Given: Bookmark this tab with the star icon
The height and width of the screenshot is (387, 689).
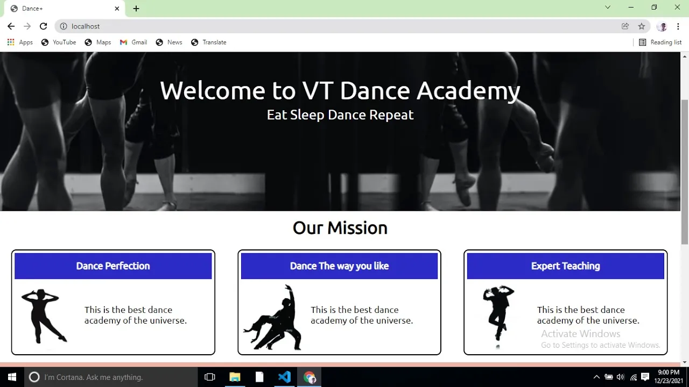Looking at the screenshot, I should [x=642, y=26].
